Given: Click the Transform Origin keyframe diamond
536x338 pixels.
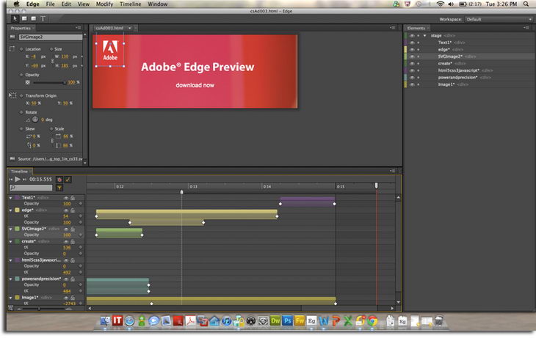Looking at the screenshot, I should click(21, 96).
